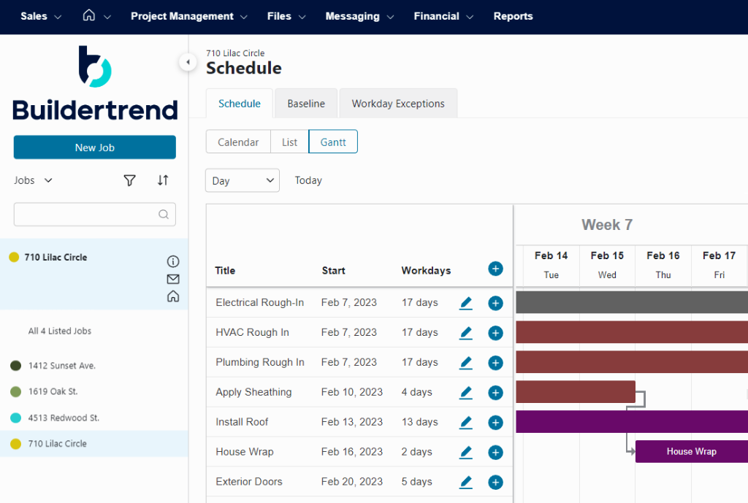Click the magnifier icon in job search

click(x=164, y=215)
